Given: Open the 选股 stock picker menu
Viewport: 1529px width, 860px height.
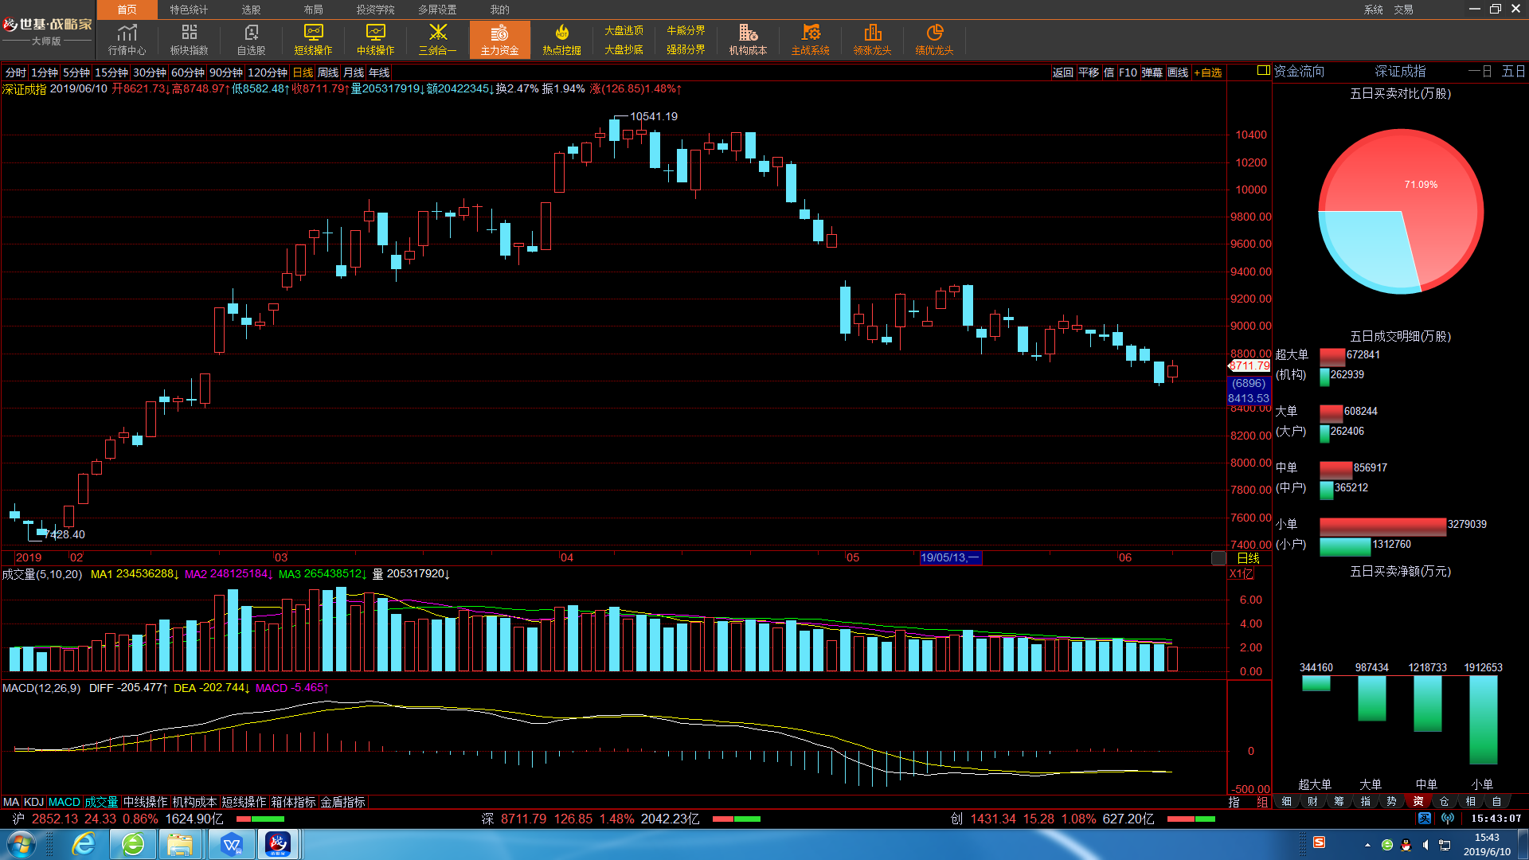Looking at the screenshot, I should (x=251, y=10).
